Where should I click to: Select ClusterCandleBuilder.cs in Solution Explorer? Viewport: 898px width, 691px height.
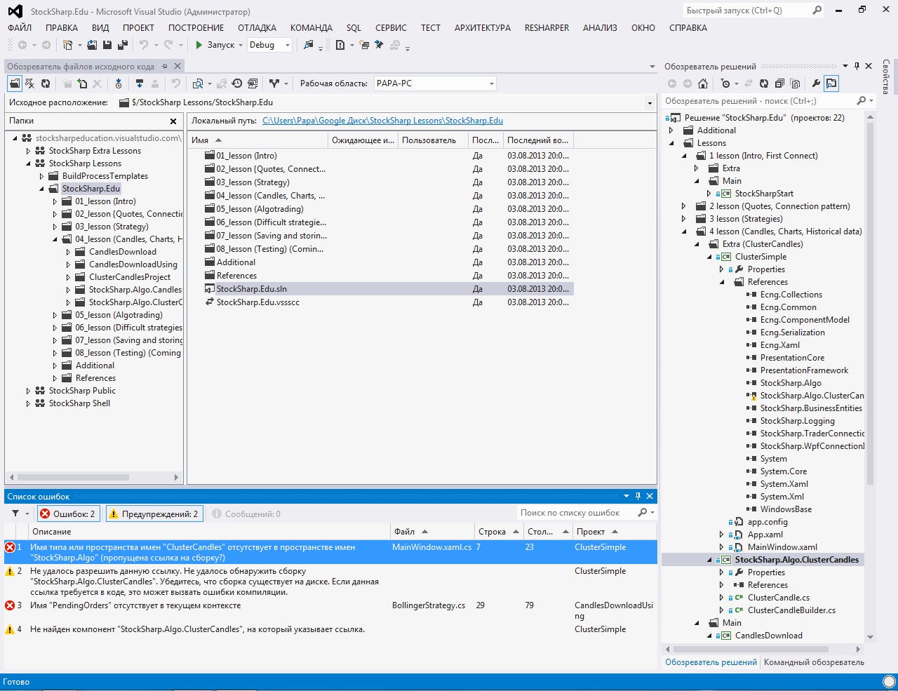pyautogui.click(x=793, y=610)
